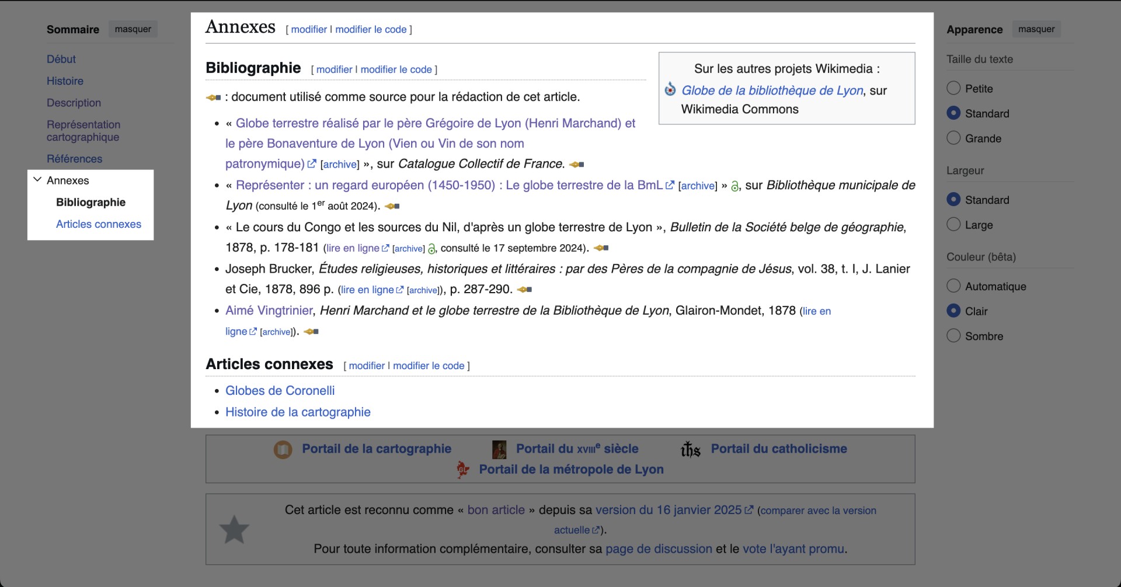
Task: Select the Portail du XVIIIe siècle portrait icon
Action: [x=499, y=449]
